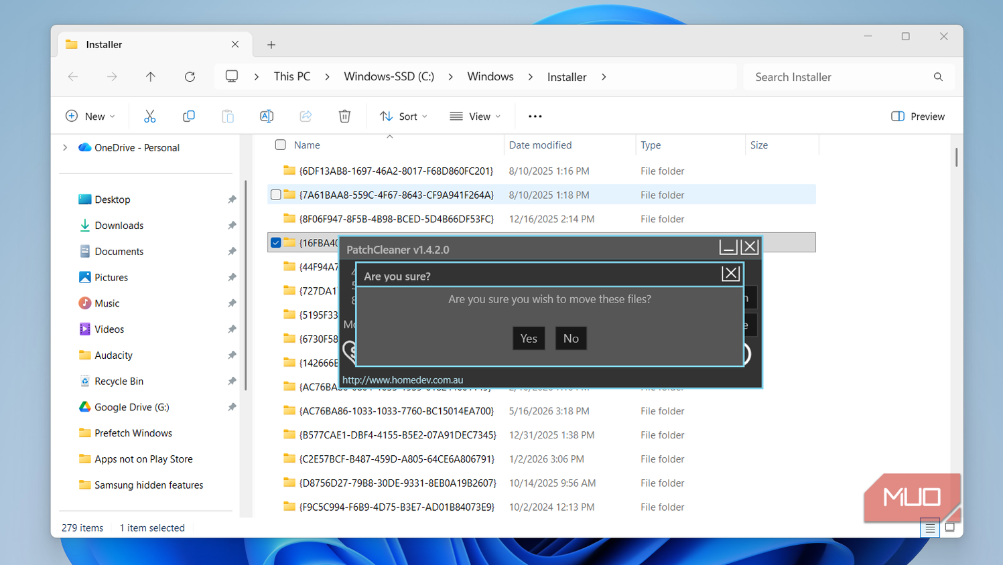Screen dimensions: 1003x565
Task: Open the Sort dropdown menu
Action: pos(403,116)
